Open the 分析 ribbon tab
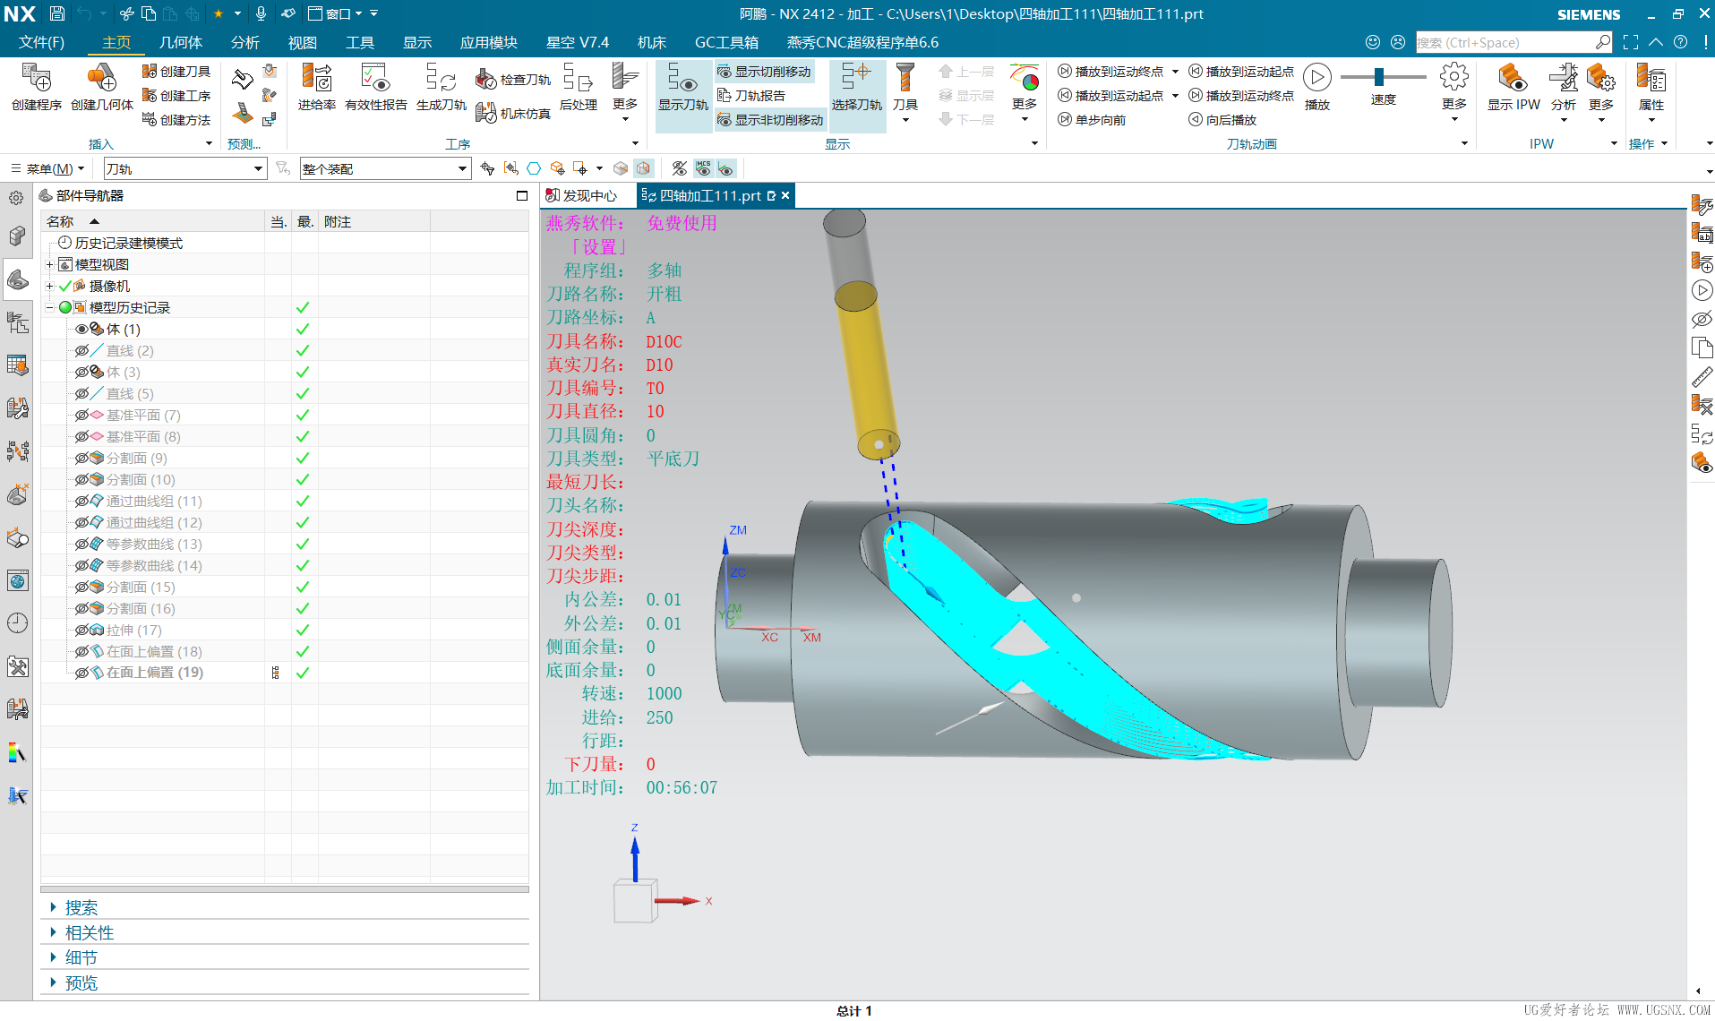The width and height of the screenshot is (1715, 1021). (x=244, y=42)
